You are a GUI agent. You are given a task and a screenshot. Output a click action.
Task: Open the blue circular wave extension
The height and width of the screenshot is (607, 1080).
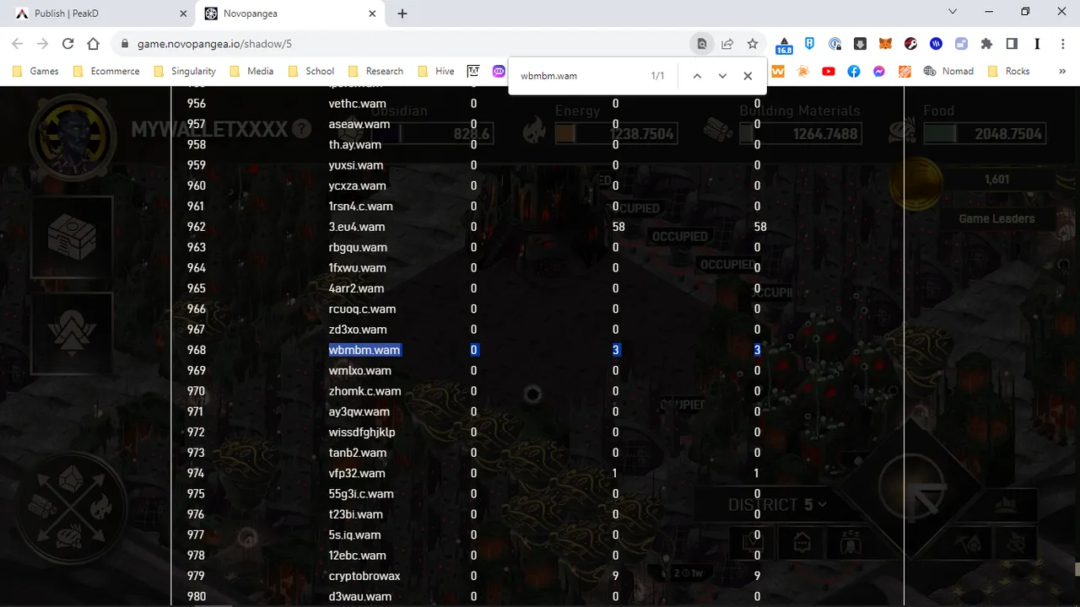point(936,44)
